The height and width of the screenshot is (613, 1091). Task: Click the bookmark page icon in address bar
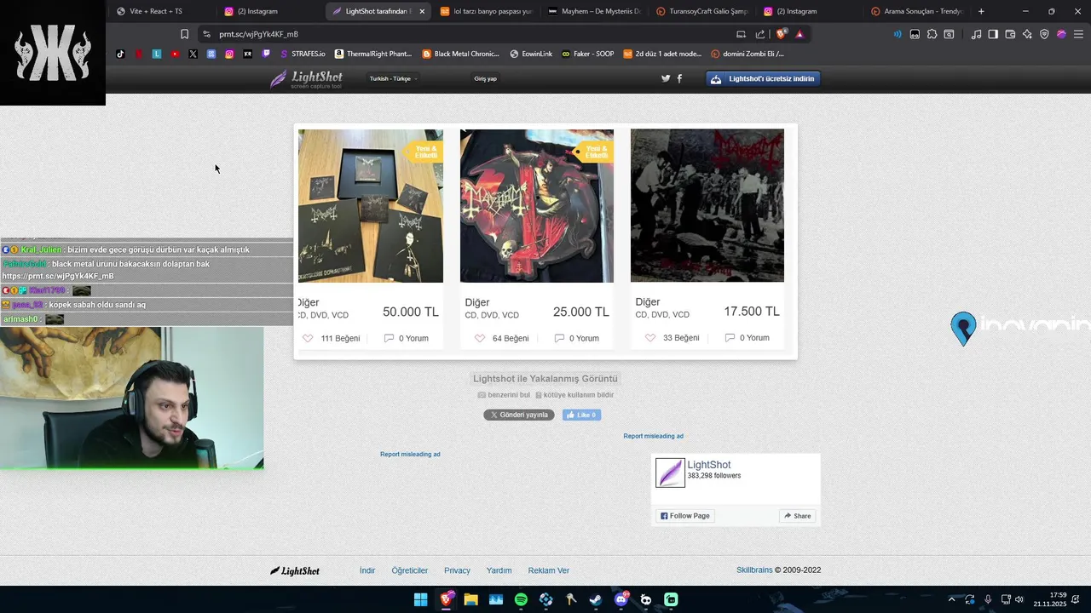(184, 34)
